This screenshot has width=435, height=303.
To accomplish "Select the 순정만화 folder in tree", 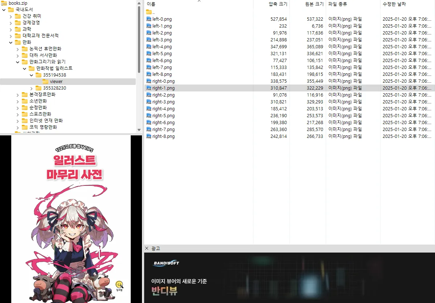I will [38, 107].
